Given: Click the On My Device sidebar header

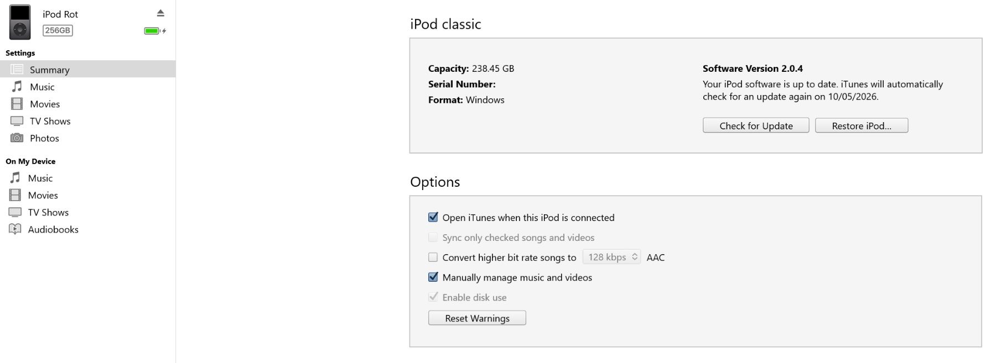Looking at the screenshot, I should click(30, 161).
